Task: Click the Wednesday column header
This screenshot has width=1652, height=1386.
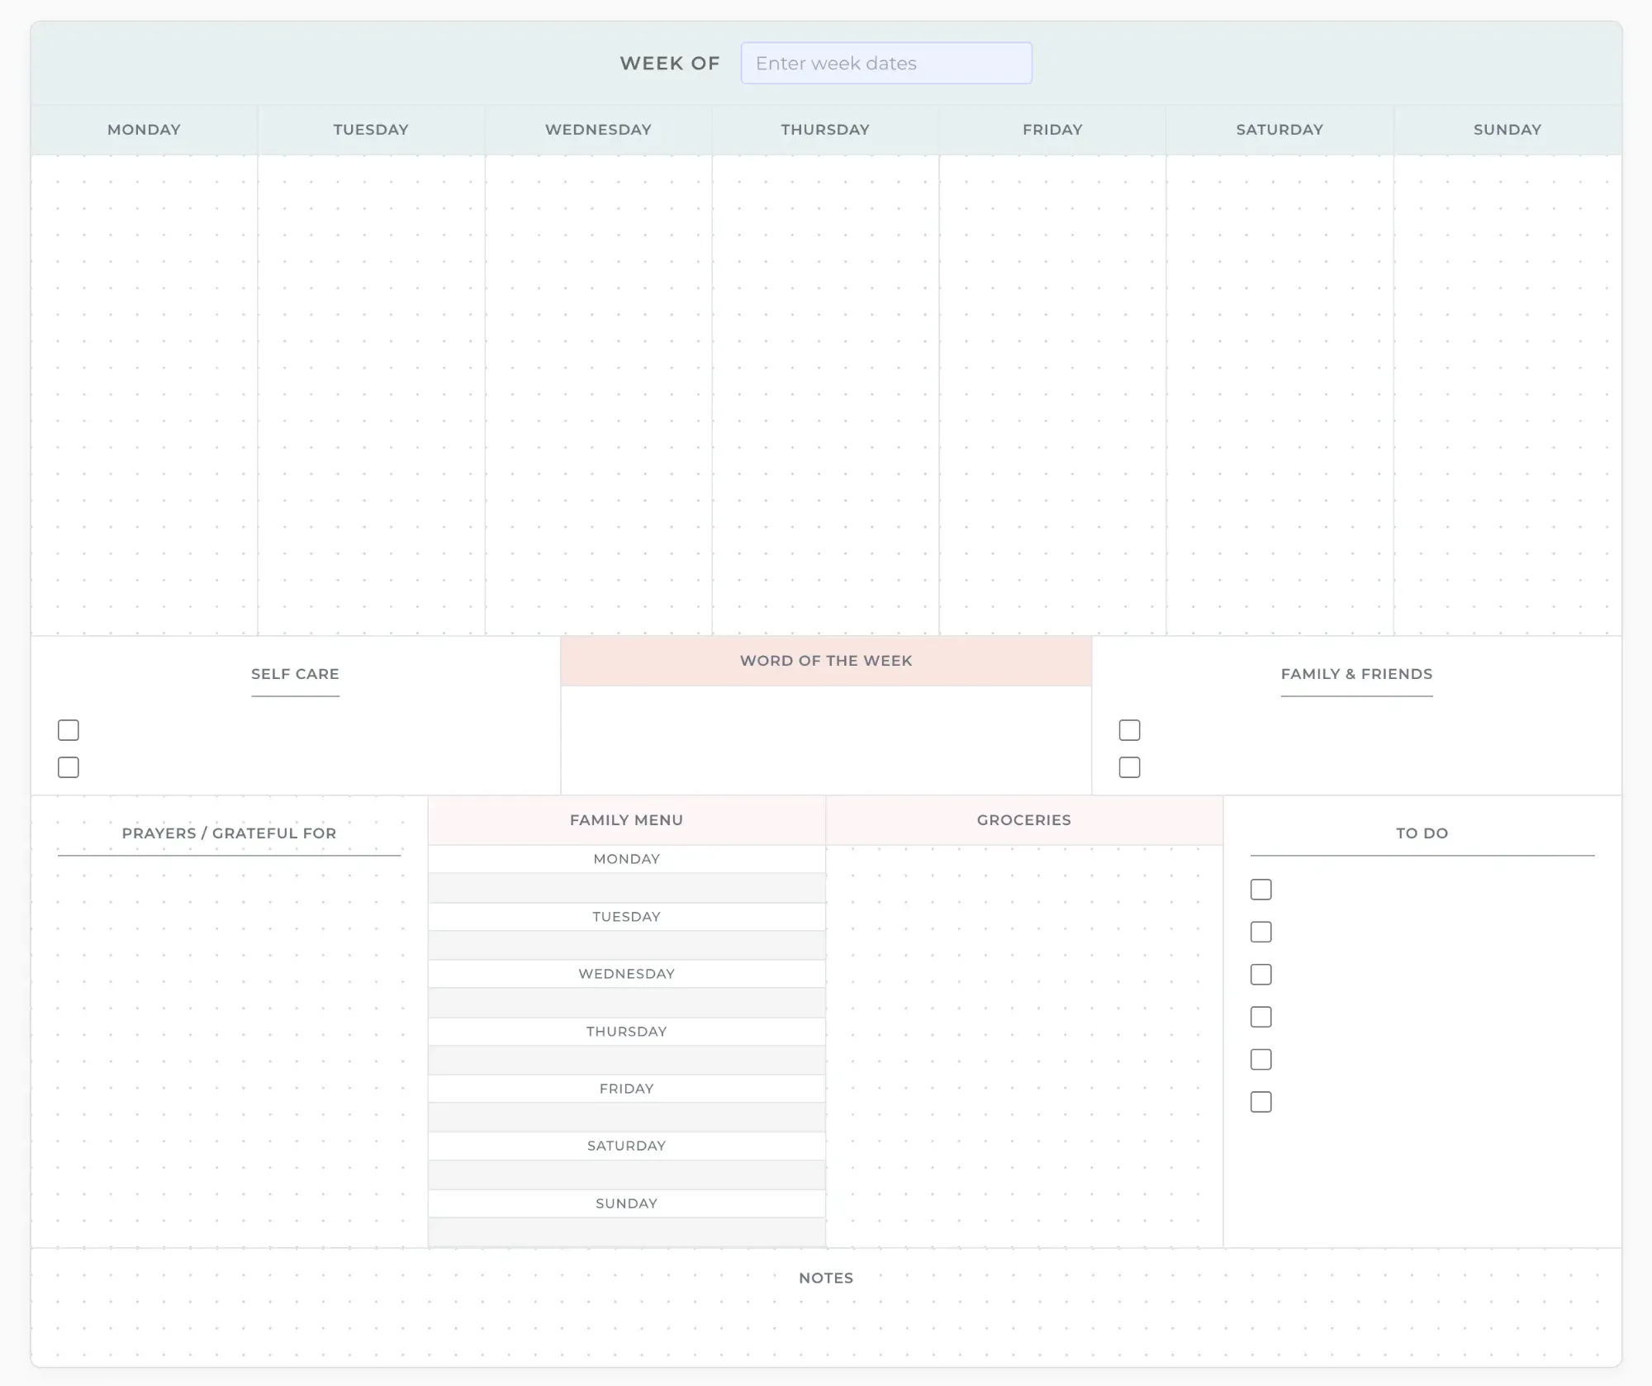Action: pyautogui.click(x=598, y=130)
